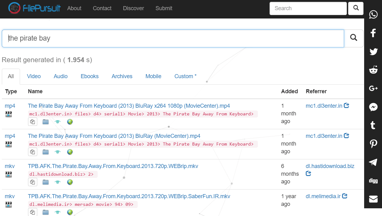Click the Pinterest share icon
This screenshot has width=382, height=216.
click(x=373, y=144)
